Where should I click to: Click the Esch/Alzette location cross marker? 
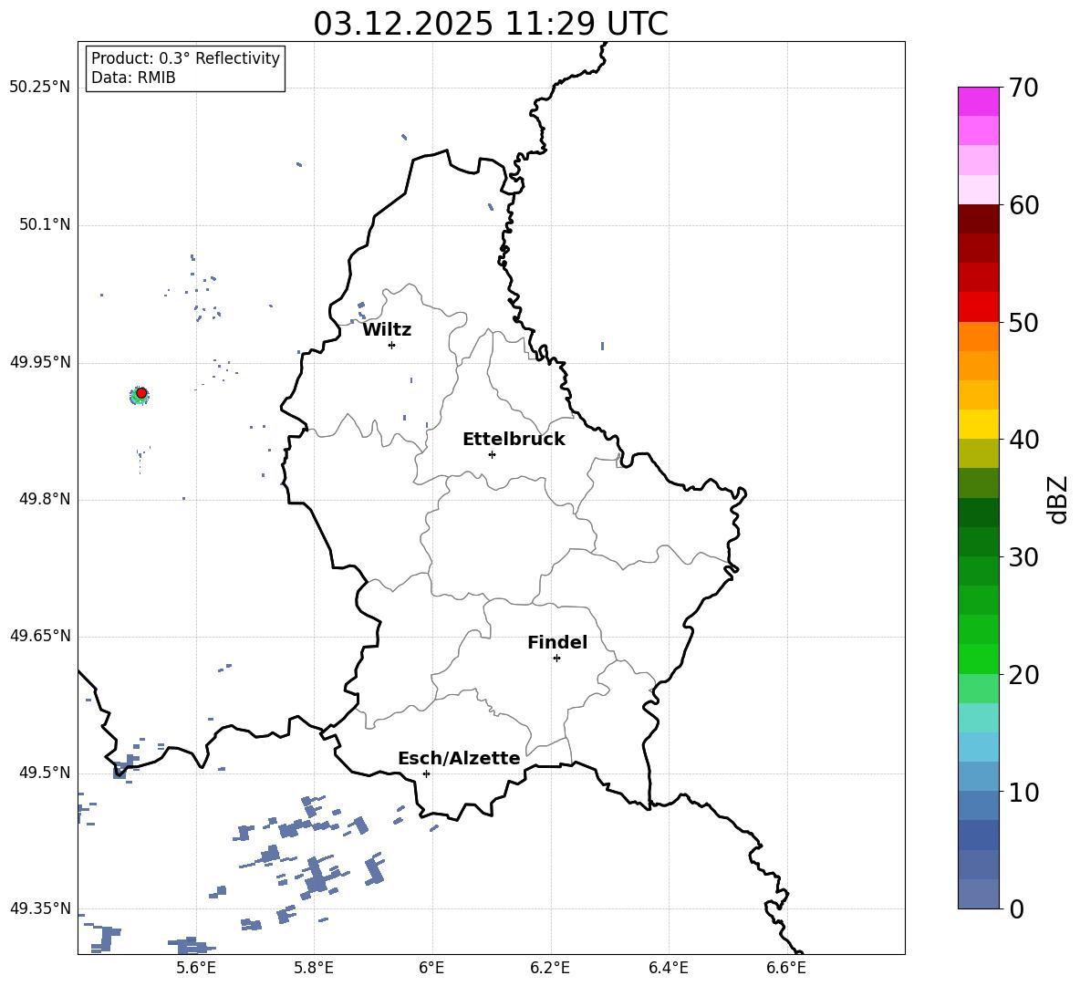(x=426, y=773)
